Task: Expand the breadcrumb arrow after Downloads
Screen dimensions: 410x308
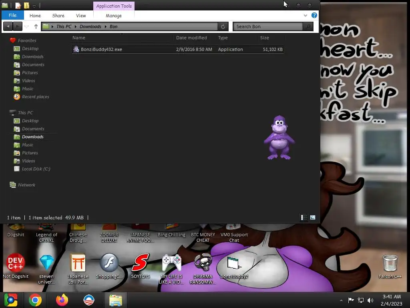Action: [x=105, y=26]
